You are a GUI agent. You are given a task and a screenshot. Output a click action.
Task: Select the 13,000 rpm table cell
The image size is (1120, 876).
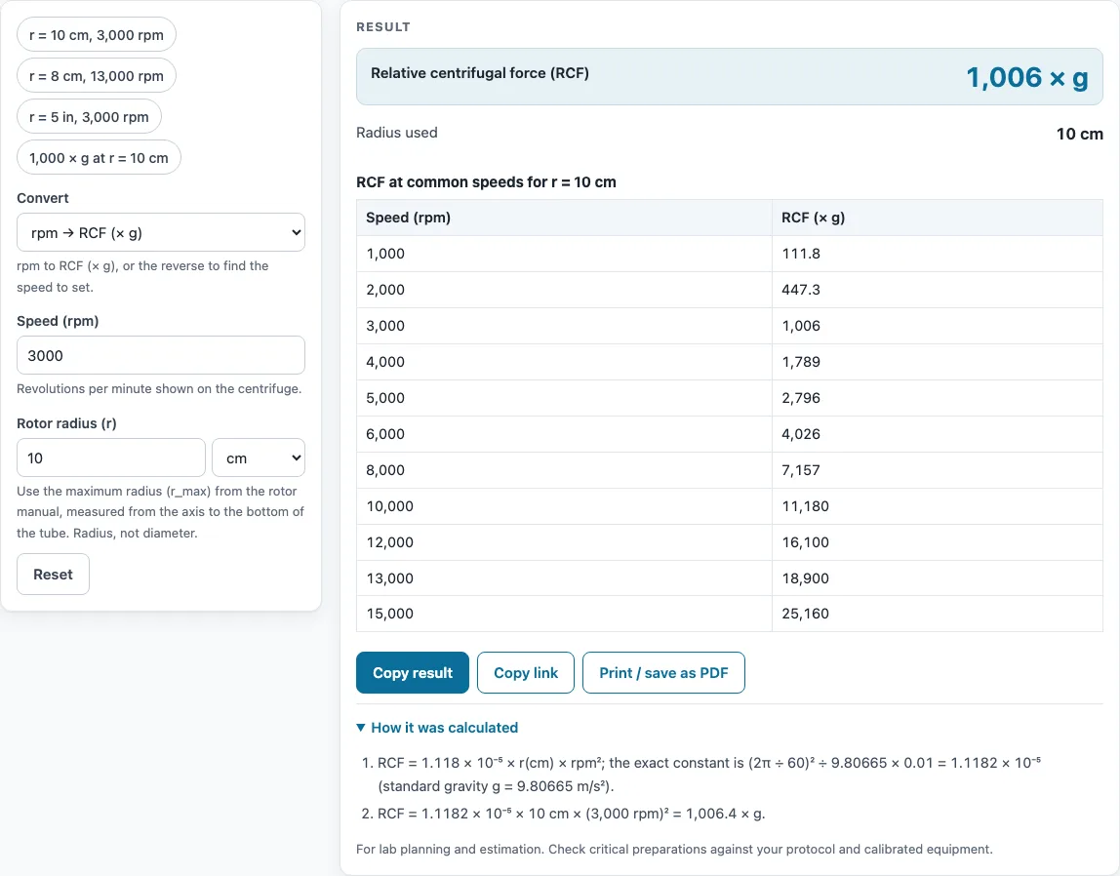point(564,578)
